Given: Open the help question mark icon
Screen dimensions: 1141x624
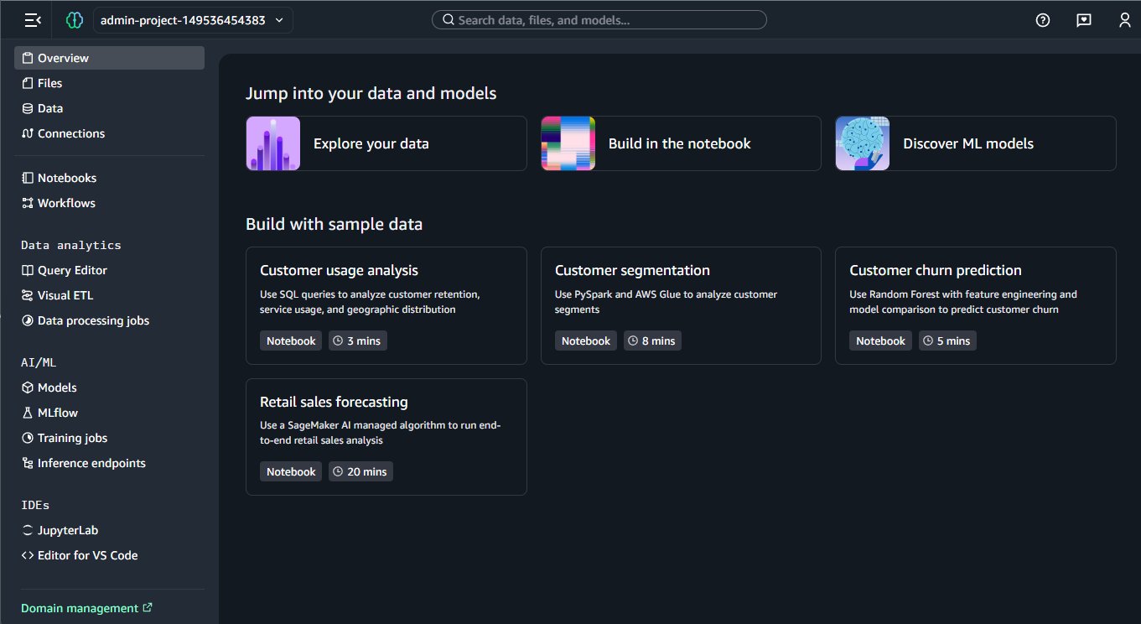Looking at the screenshot, I should tap(1043, 20).
